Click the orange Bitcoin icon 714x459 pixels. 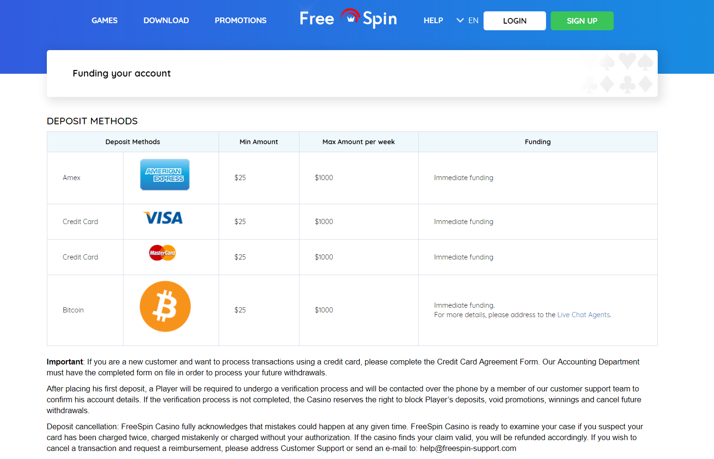pyautogui.click(x=165, y=306)
